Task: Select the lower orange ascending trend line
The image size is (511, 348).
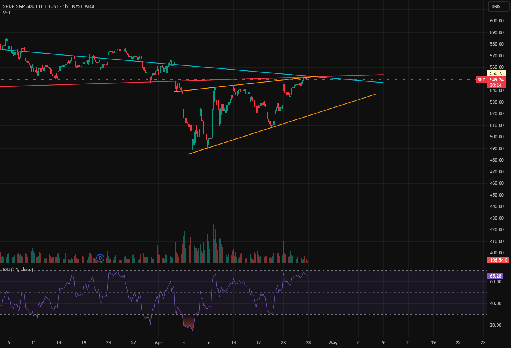Action: [282, 124]
